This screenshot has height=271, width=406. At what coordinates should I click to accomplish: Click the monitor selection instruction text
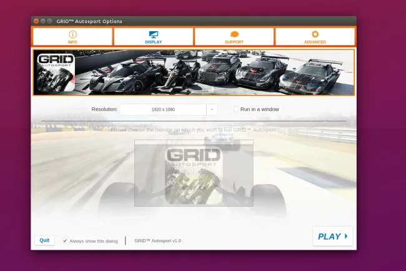(194, 130)
